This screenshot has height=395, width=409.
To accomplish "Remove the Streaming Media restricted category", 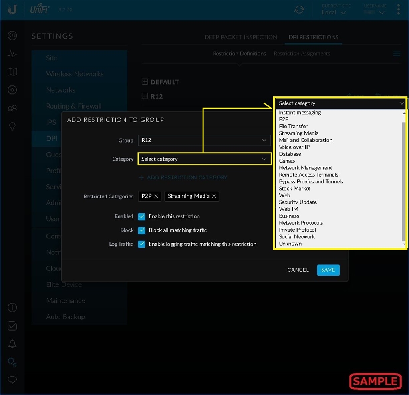I will pyautogui.click(x=214, y=196).
